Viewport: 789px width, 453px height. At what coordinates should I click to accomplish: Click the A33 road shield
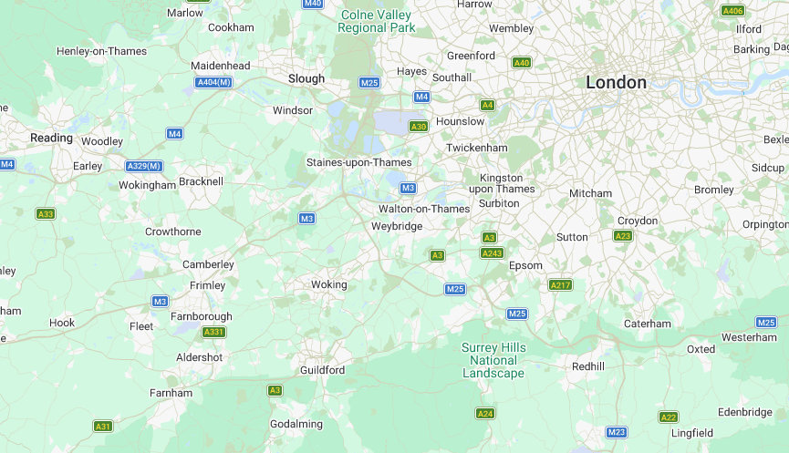click(46, 213)
